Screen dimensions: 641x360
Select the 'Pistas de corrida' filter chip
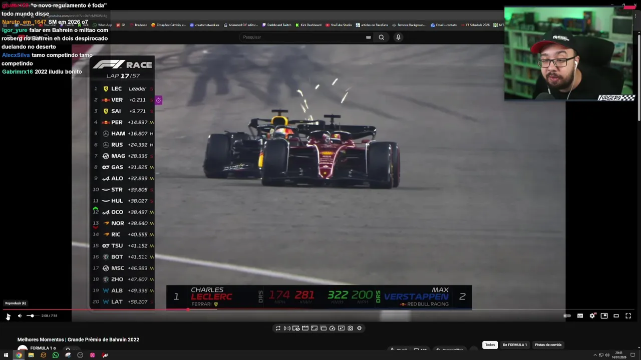548,344
